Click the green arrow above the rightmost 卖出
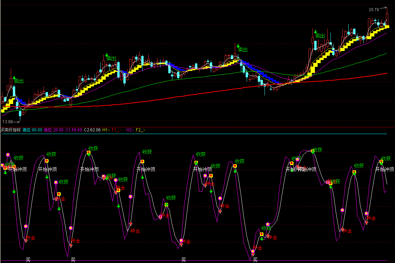The image size is (395, 263). pyautogui.click(x=315, y=32)
